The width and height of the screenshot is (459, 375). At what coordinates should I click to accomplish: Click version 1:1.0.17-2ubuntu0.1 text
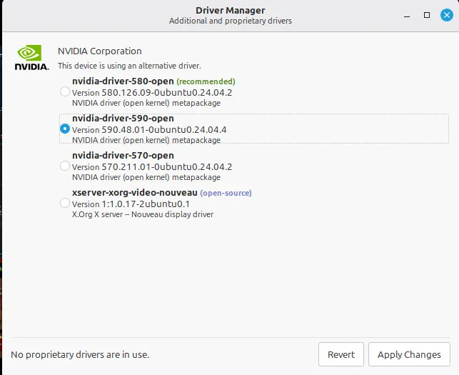coord(131,204)
